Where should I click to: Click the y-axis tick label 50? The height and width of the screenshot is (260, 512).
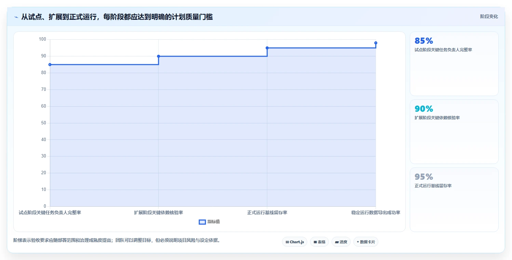tap(43, 123)
